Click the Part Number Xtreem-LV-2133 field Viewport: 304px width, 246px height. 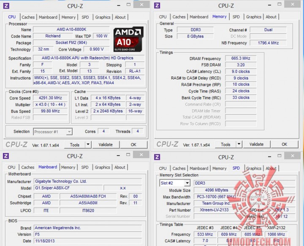click(x=214, y=210)
